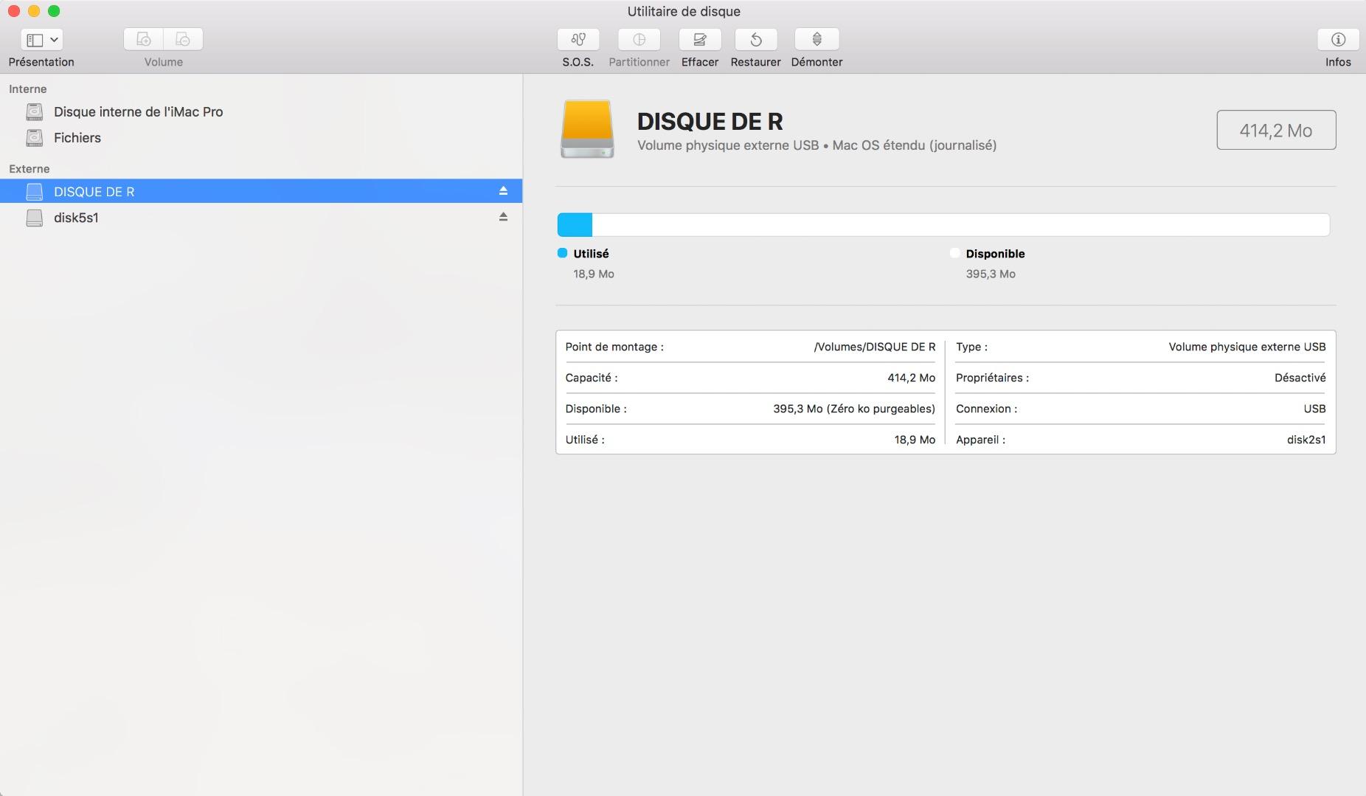Viewport: 1366px width, 796px height.
Task: Select Disque interne de l'iMac Pro
Action: click(261, 112)
